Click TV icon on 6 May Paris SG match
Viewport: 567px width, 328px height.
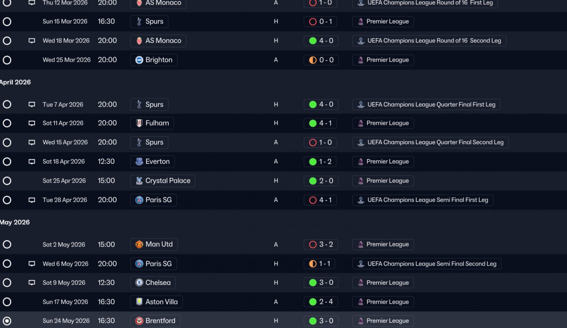coord(32,264)
